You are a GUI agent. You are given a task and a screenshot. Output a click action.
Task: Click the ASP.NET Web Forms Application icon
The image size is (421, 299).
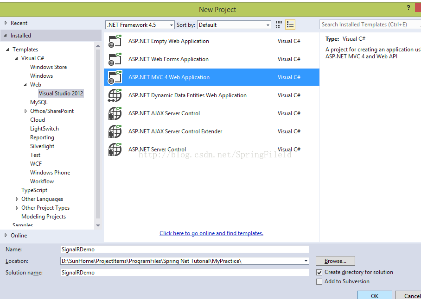(115, 59)
